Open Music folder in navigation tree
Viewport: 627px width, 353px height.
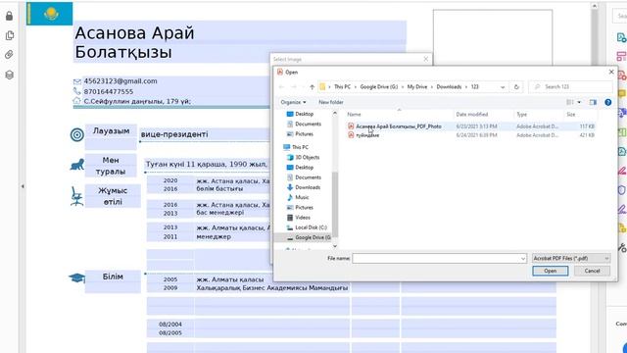point(298,197)
